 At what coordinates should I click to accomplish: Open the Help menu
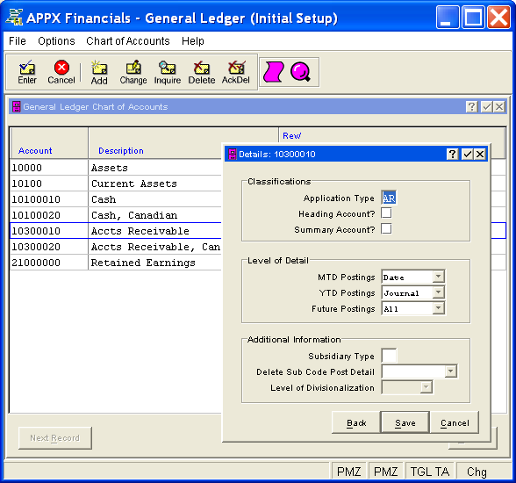[193, 41]
